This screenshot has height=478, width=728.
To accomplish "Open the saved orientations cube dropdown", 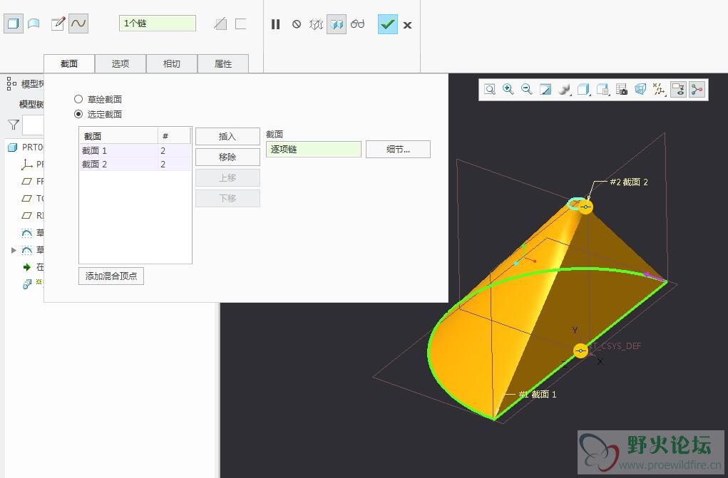I will tap(583, 89).
